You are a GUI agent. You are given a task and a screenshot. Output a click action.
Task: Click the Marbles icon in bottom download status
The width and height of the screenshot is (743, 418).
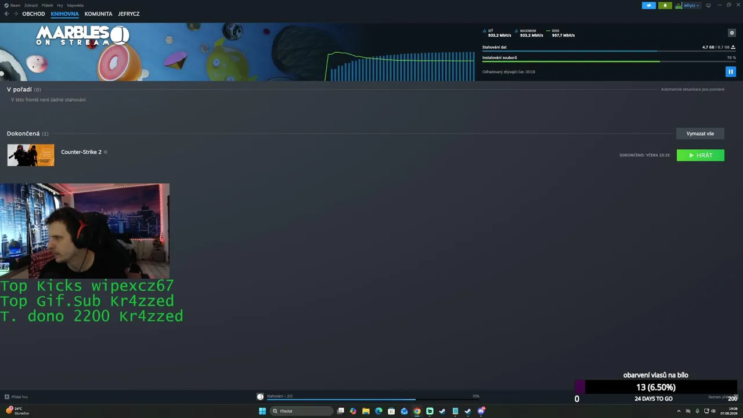coord(260,397)
